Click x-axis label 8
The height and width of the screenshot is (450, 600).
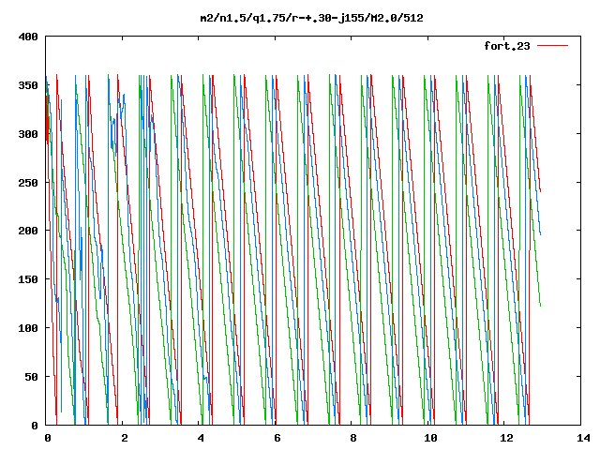(353, 438)
